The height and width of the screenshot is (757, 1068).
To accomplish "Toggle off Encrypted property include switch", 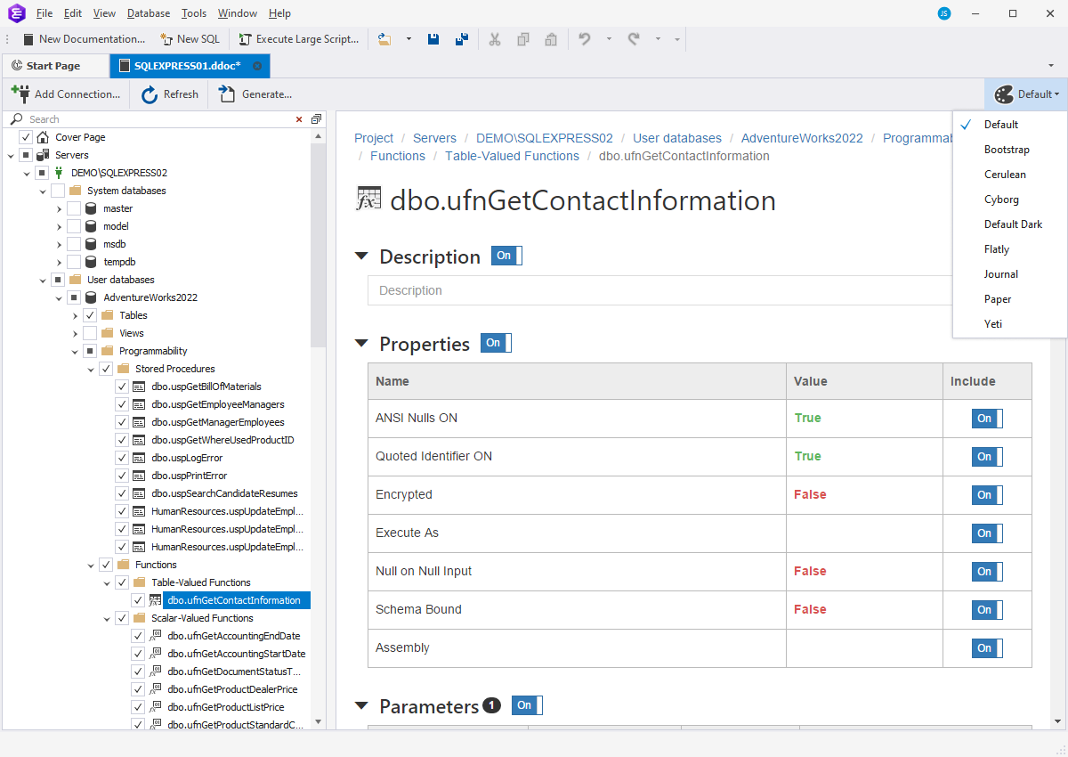I will click(x=986, y=495).
